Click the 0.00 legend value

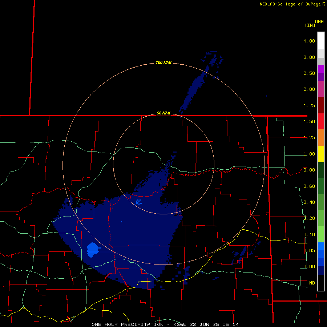[x=309, y=267]
